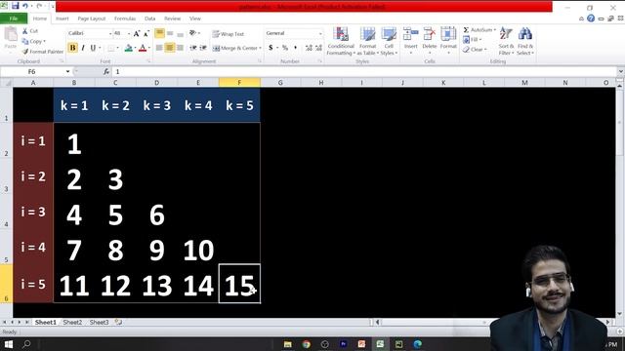Open Excel Help question mark
Screen dimensions: 625x351
(x=591, y=19)
